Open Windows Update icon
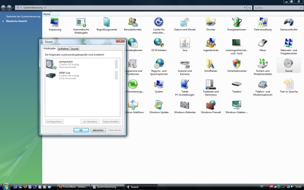The height and width of the screenshot is (190, 304). tap(159, 107)
